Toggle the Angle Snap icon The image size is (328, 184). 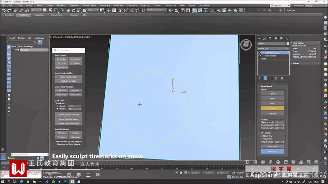point(126,10)
